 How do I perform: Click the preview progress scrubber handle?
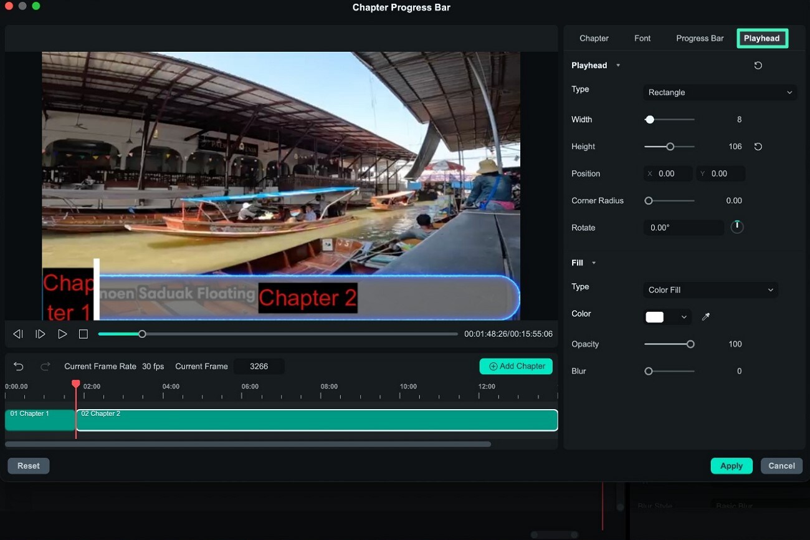(142, 334)
